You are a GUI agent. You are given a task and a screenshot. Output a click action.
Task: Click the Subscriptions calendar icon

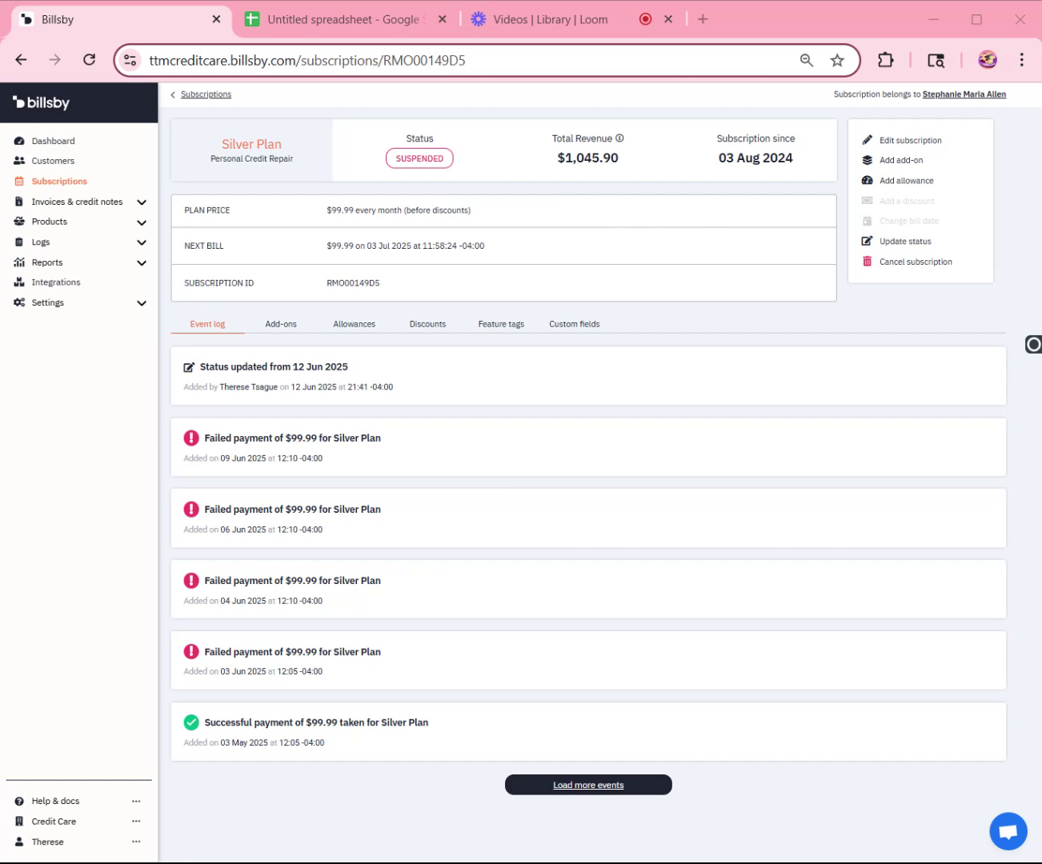pos(19,182)
